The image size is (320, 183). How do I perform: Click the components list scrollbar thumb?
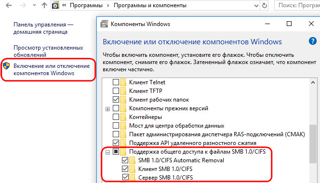coord(313,144)
